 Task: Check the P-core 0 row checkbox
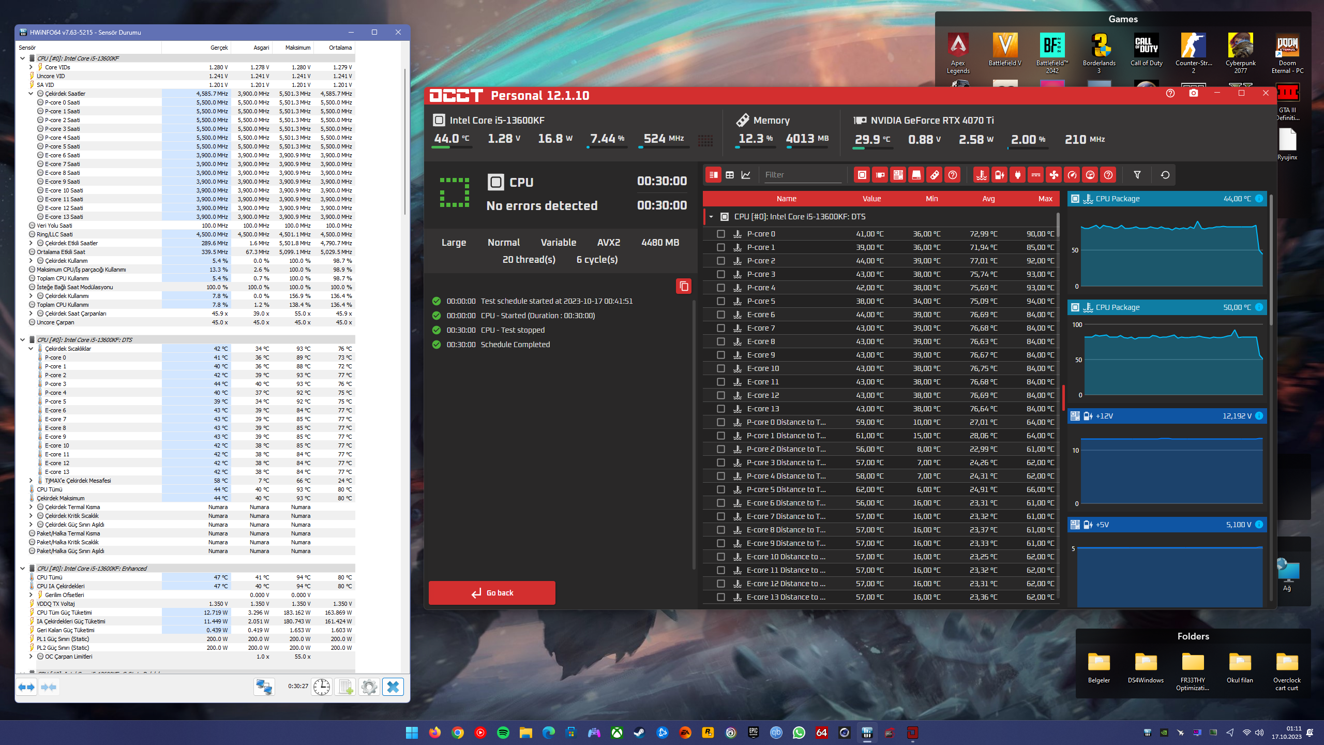pos(721,234)
